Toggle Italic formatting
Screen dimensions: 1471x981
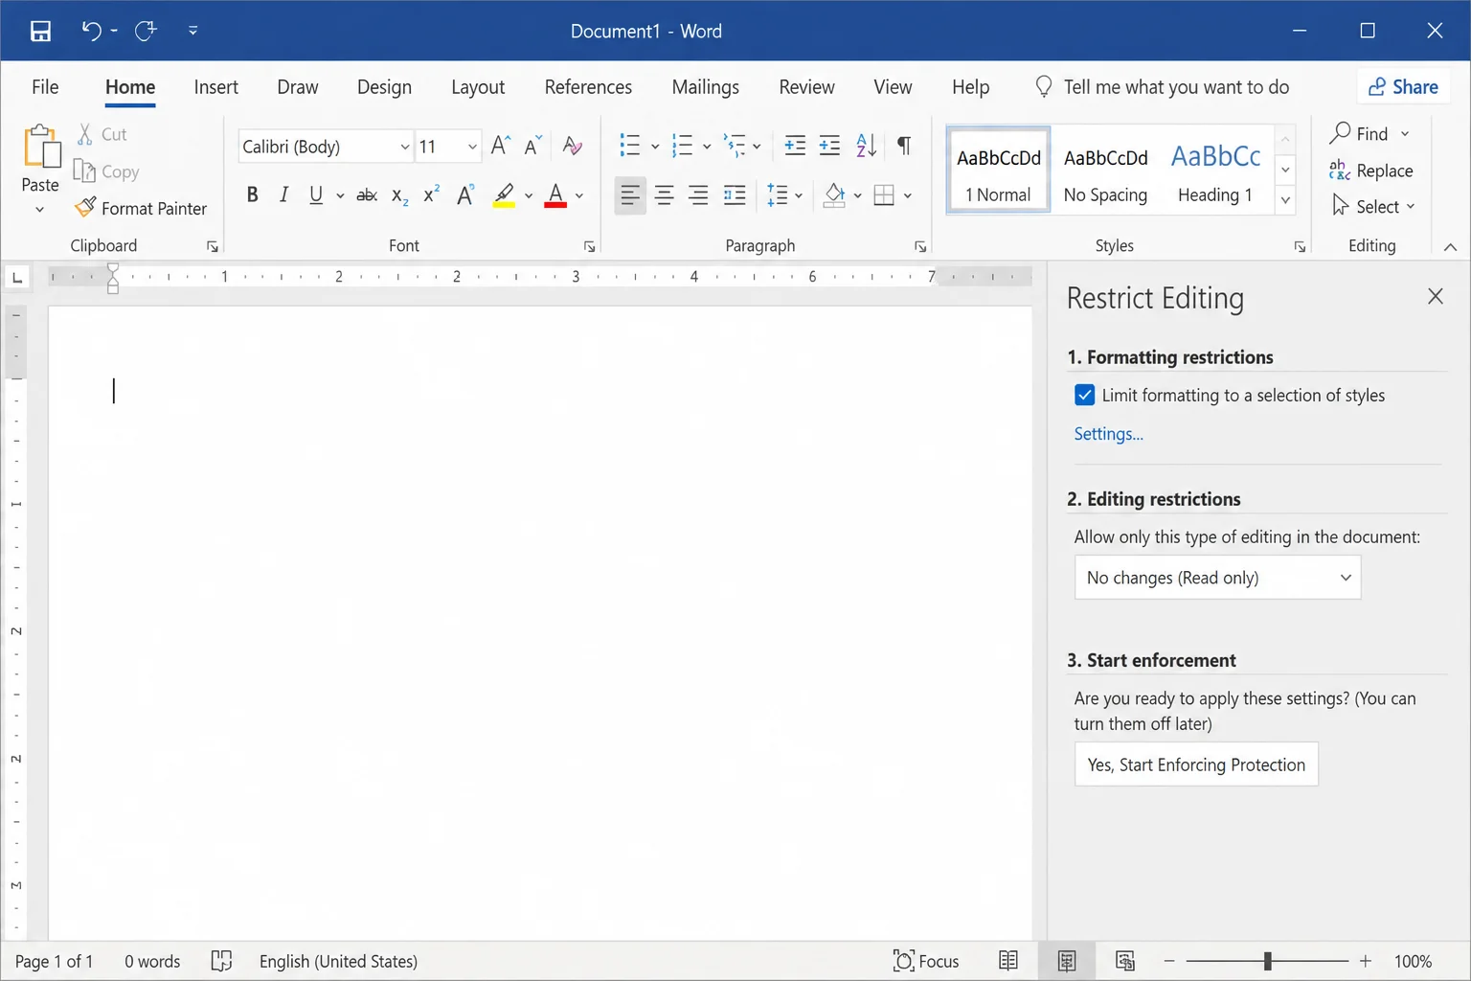(283, 195)
